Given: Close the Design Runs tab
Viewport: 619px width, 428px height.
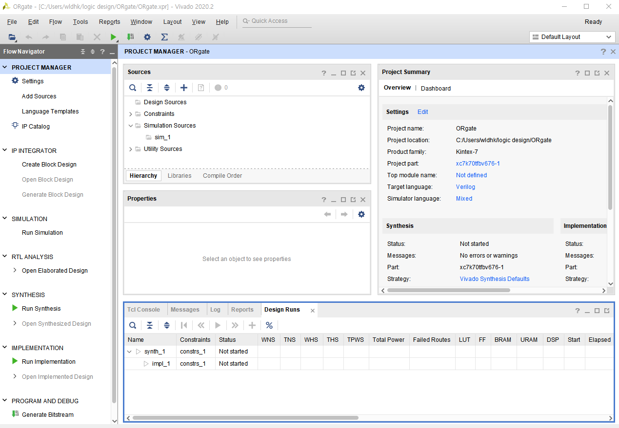Looking at the screenshot, I should tap(313, 310).
